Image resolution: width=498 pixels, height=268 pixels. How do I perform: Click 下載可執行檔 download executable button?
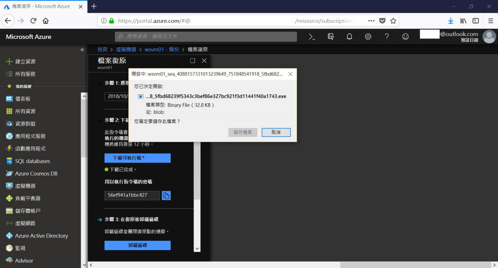tap(138, 158)
